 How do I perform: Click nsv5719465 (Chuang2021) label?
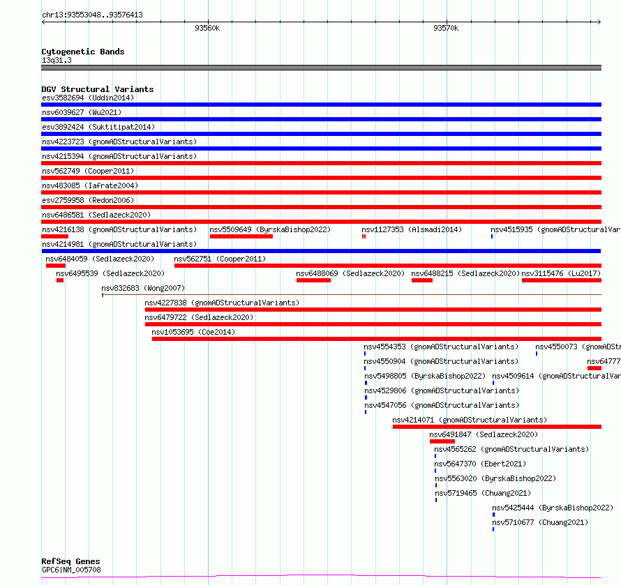click(x=483, y=493)
